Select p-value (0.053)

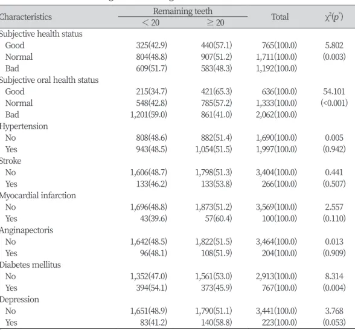[334, 323]
